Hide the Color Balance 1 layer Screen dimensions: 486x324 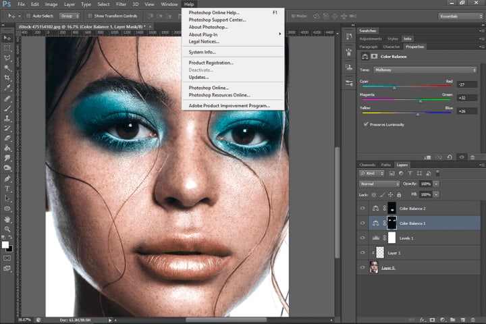click(x=362, y=223)
